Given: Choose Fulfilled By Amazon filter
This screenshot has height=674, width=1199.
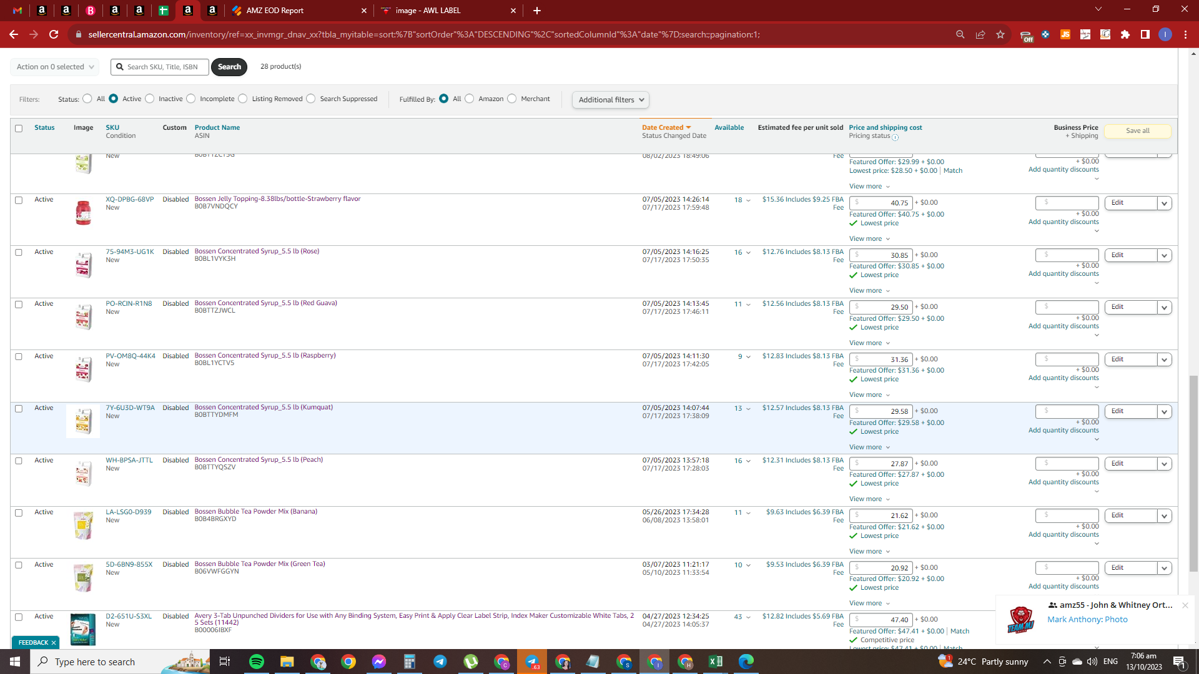Looking at the screenshot, I should pyautogui.click(x=470, y=99).
